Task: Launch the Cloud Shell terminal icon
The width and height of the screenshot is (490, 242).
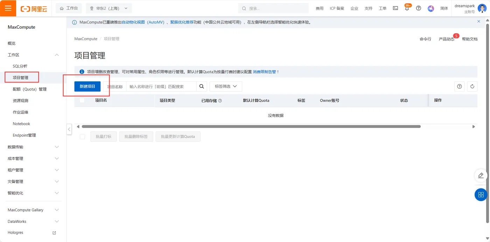Action: click(395, 8)
